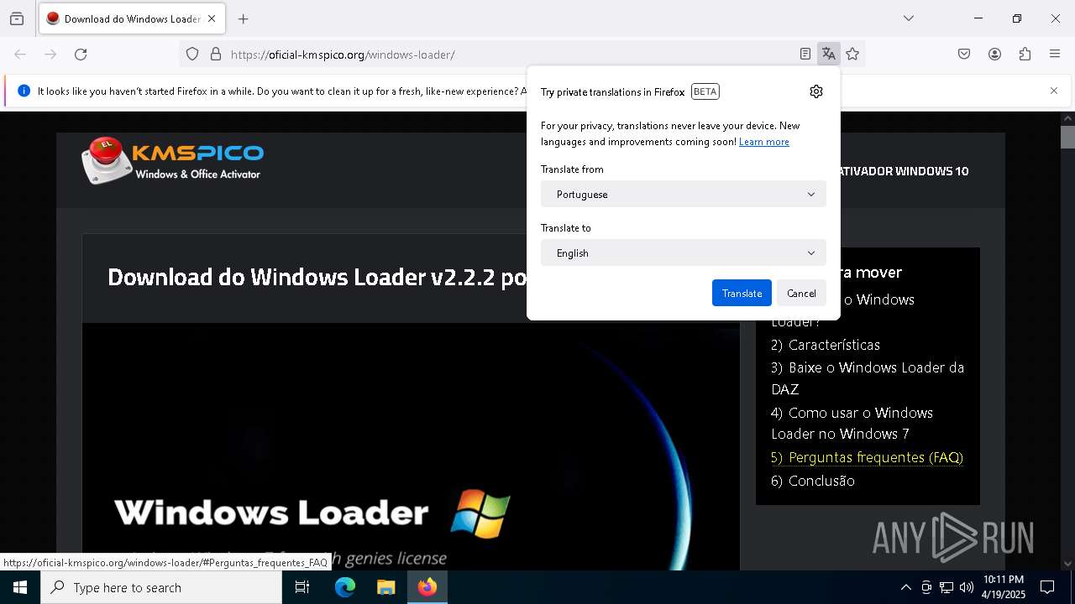Screen dimensions: 1075x604
Task: Open the tracking protection shield icon
Action: pos(192,55)
